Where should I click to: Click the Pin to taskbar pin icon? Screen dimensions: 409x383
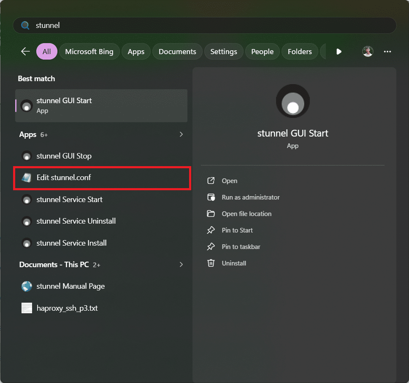[211, 247]
